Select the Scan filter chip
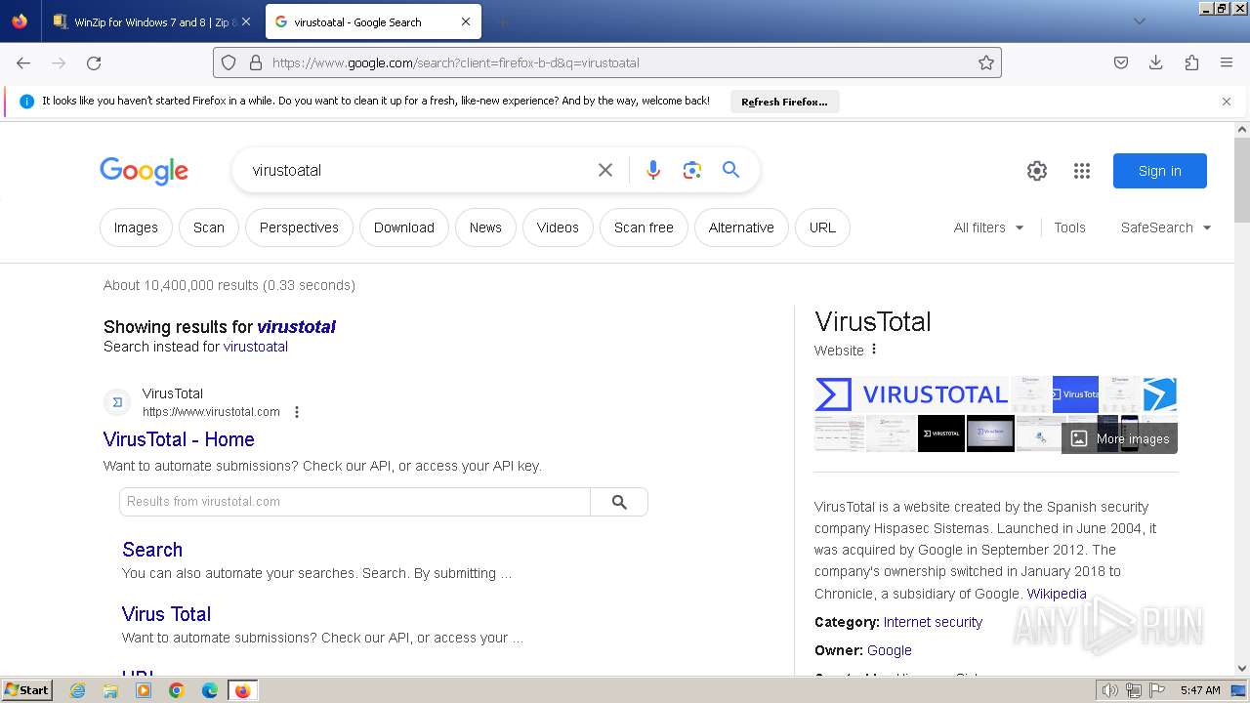The width and height of the screenshot is (1250, 703). click(209, 227)
